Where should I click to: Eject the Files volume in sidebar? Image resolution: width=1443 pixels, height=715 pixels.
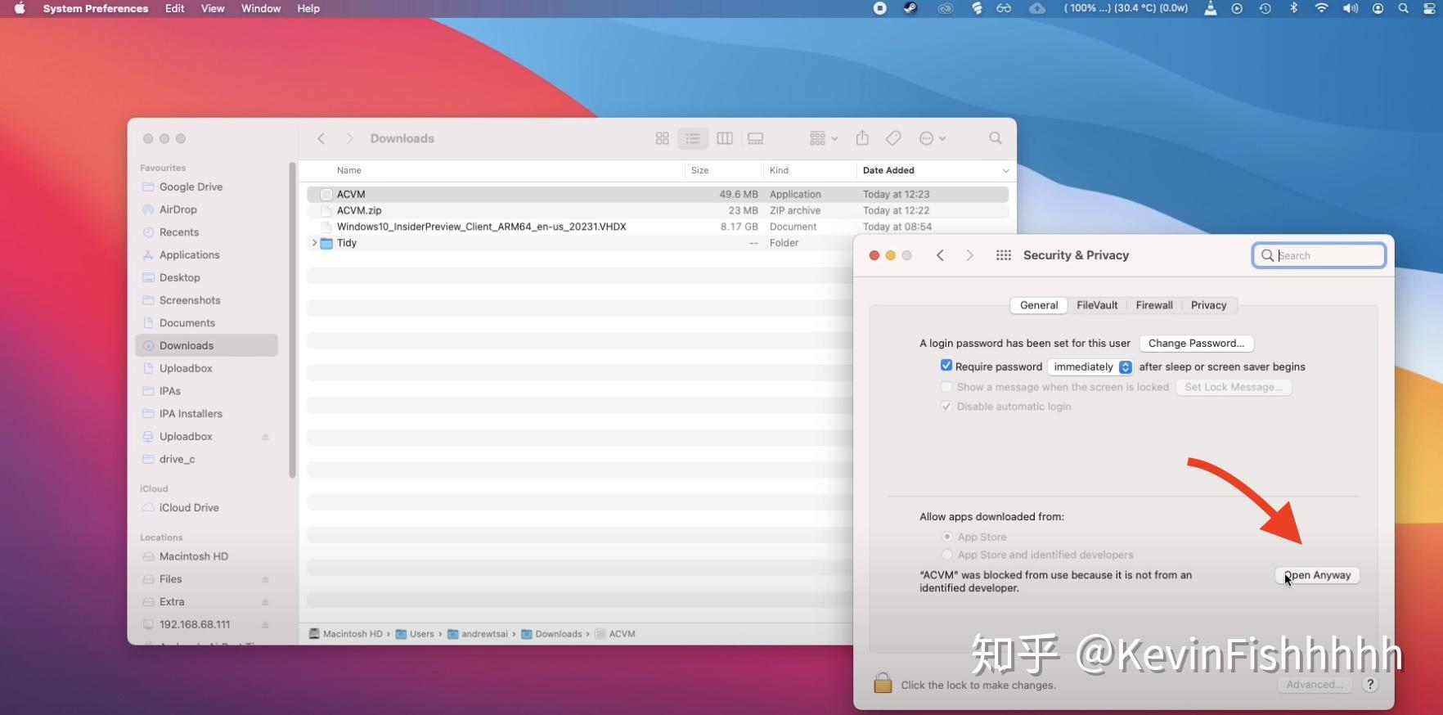click(x=265, y=579)
